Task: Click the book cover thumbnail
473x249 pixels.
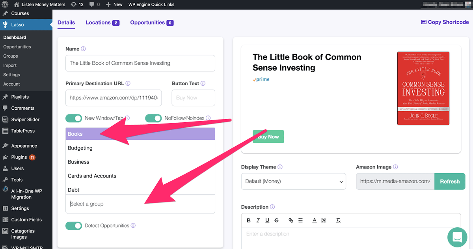Action: pyautogui.click(x=423, y=88)
